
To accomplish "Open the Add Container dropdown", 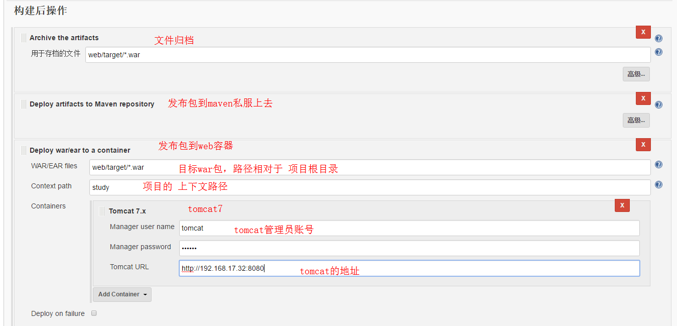I will pos(122,294).
